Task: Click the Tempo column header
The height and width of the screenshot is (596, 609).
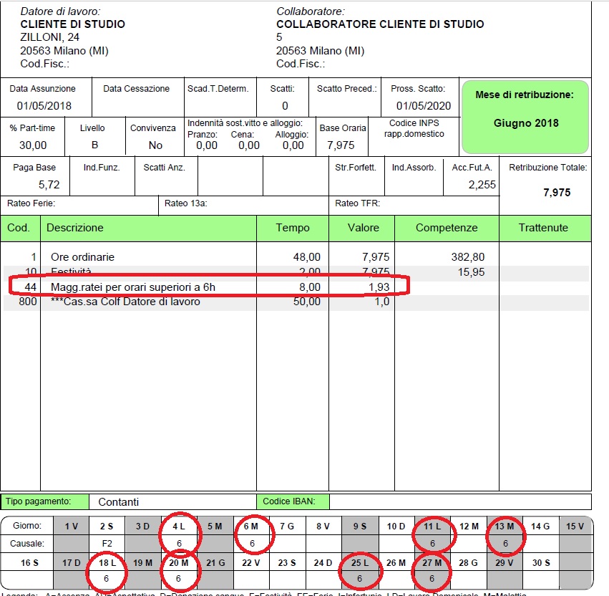Action: (293, 228)
